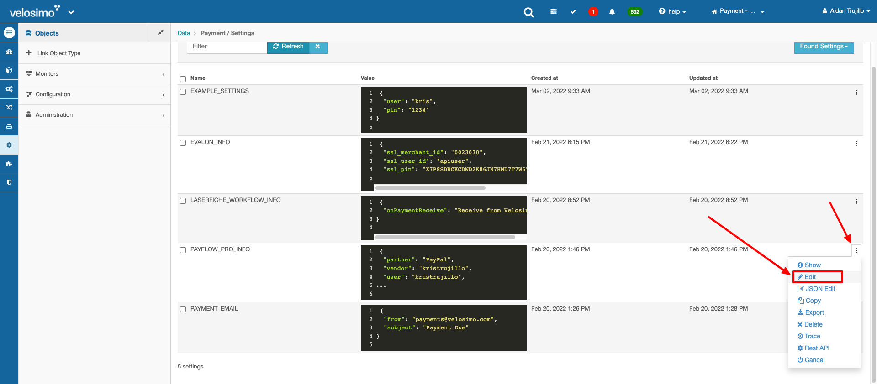This screenshot has height=384, width=877.
Task: Check the PAYMENT_EMAIL checkbox
Action: pos(183,309)
